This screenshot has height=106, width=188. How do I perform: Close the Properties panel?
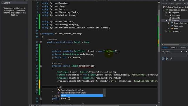(x=187, y=52)
